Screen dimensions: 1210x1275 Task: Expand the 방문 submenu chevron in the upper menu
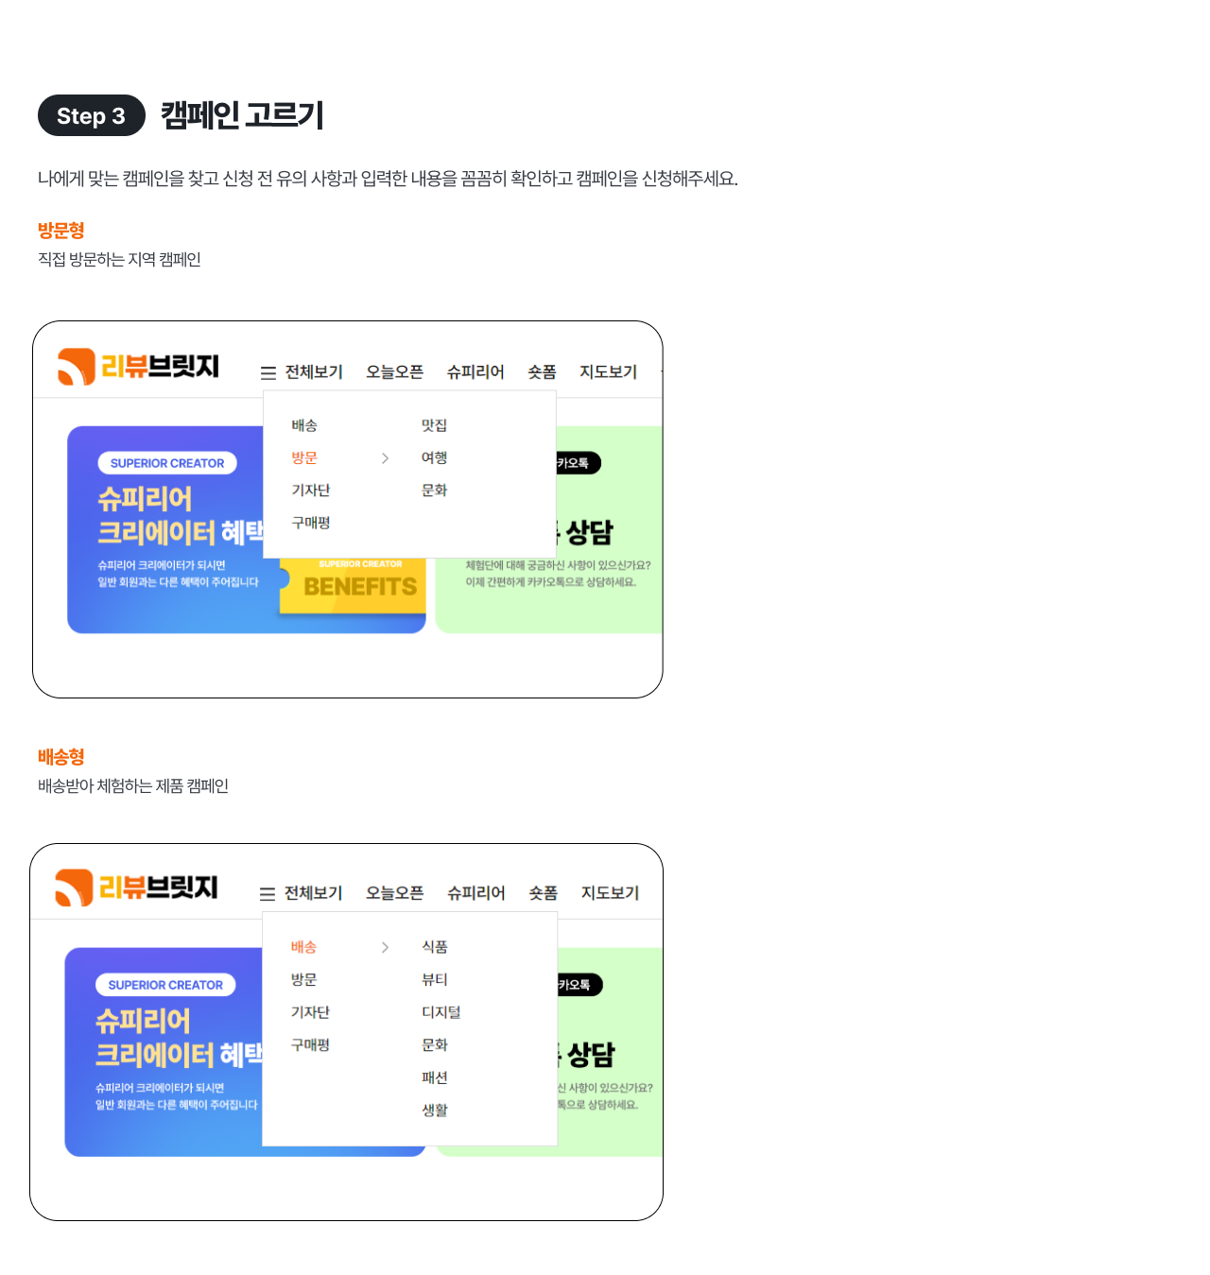pos(385,458)
